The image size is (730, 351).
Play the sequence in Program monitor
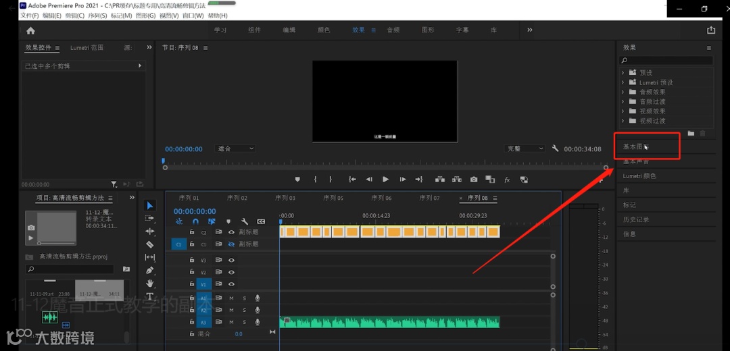[385, 180]
